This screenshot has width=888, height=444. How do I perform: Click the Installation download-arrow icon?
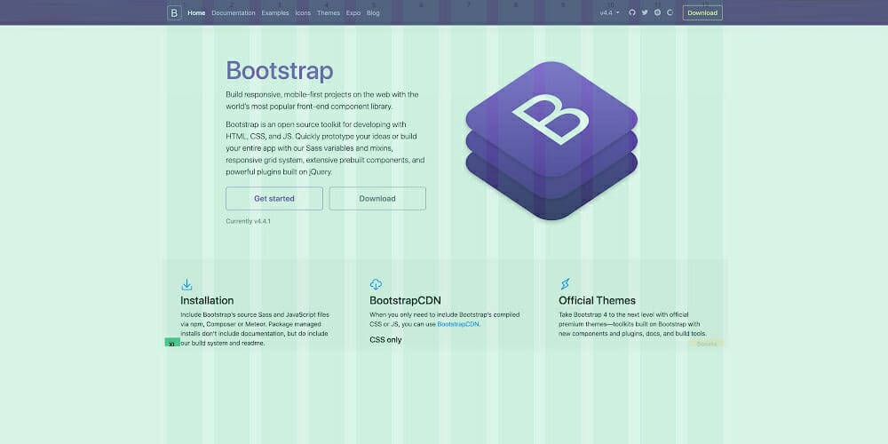click(186, 284)
